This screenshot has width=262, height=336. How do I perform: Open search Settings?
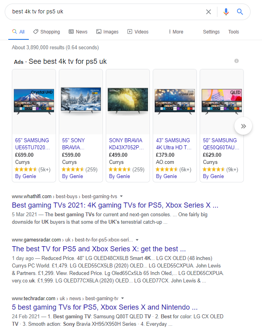(211, 32)
